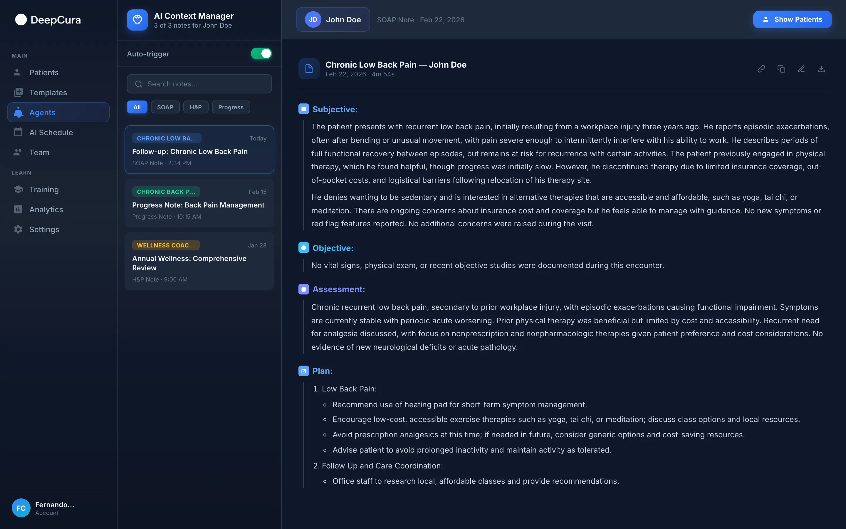Viewport: 846px width, 529px height.
Task: Disable the Auto-trigger toggle
Action: (261, 53)
